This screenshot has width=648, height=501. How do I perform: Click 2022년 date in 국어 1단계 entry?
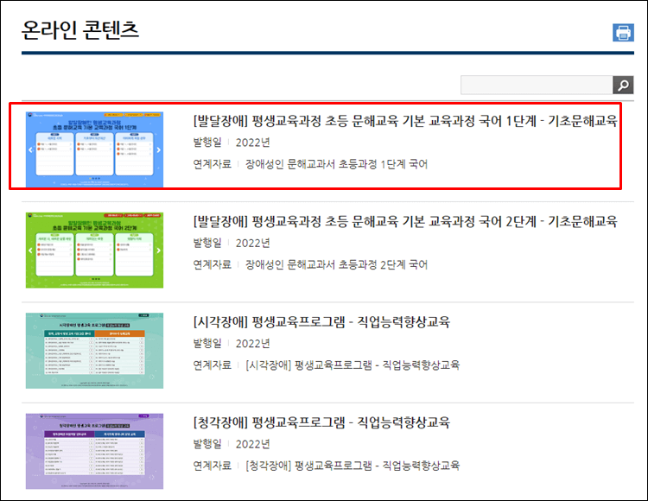252,143
